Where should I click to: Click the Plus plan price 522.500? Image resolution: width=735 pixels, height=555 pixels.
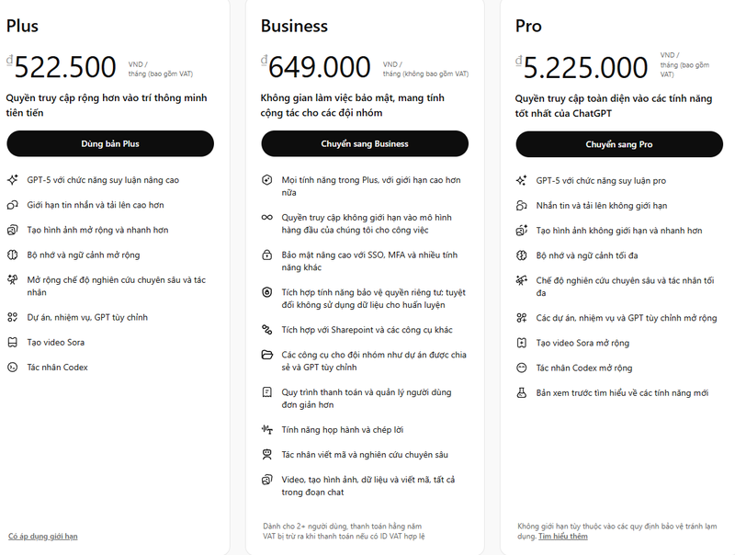(x=65, y=67)
